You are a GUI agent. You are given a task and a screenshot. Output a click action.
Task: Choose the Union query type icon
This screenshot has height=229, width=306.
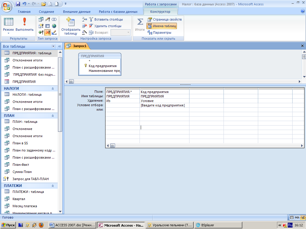(54, 19)
